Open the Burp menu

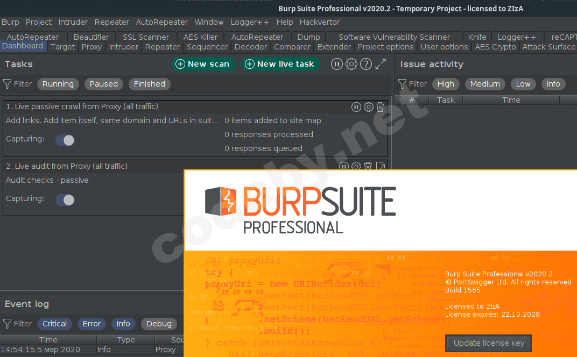coord(10,22)
